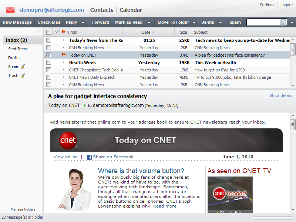
Task: Click the red envelope mail logo
Action: coord(10,10)
